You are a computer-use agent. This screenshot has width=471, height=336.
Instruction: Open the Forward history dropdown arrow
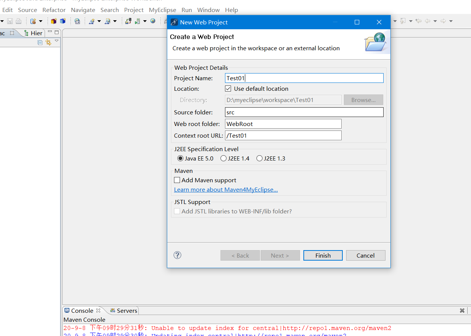(451, 21)
